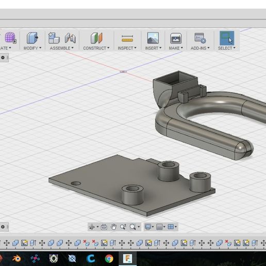This screenshot has height=266, width=266.
Task: Expand the Viewports dropdown arrow
Action: coord(176,227)
